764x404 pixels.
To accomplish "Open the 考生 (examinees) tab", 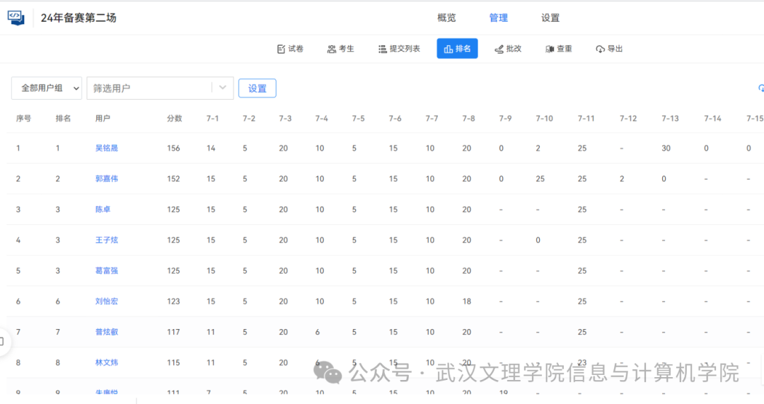I will (340, 49).
